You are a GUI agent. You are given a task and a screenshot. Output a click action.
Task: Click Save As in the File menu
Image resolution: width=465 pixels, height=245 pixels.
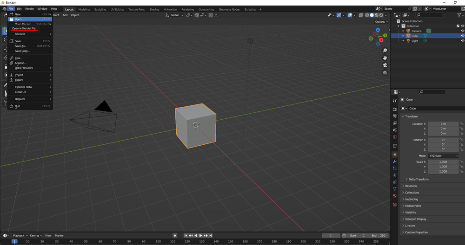click(21, 46)
